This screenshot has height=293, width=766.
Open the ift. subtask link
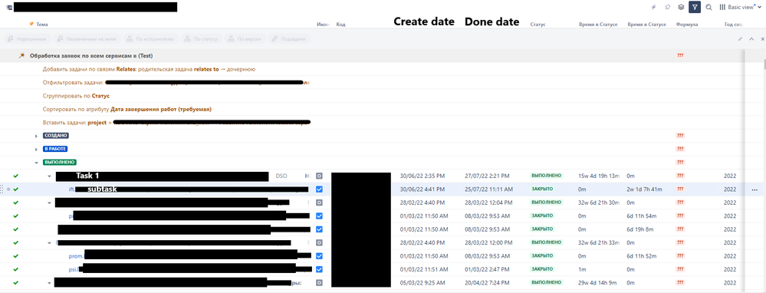[72, 189]
